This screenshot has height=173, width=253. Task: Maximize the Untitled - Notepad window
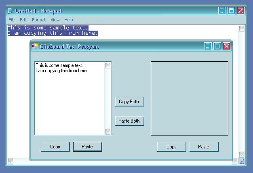tap(231, 11)
